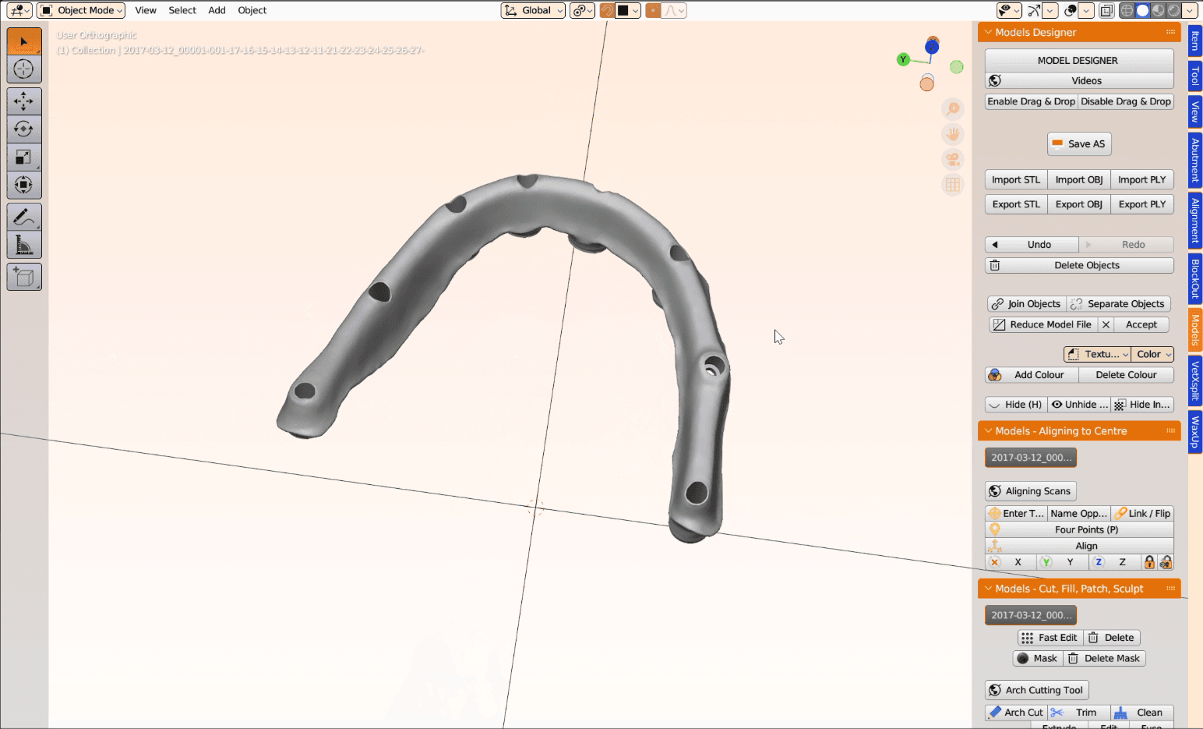1203x729 pixels.
Task: Open the Global transform orientation dropdown
Action: pos(533,10)
